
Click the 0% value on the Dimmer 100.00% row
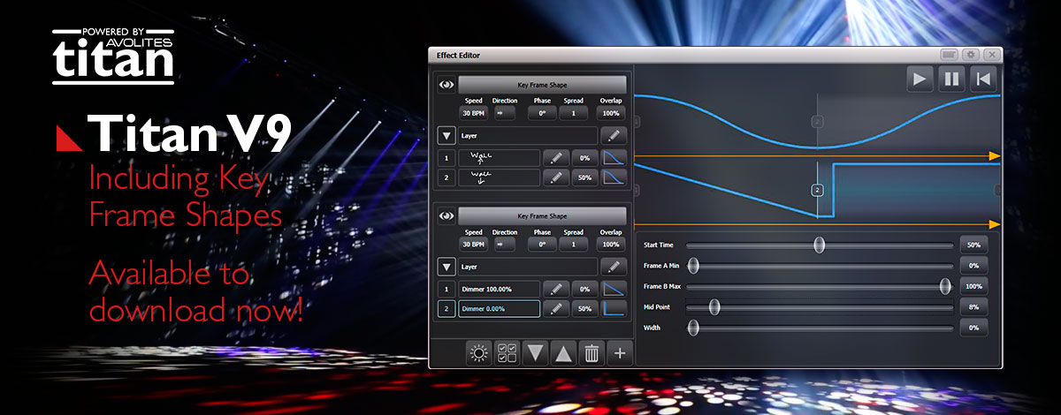tap(585, 289)
